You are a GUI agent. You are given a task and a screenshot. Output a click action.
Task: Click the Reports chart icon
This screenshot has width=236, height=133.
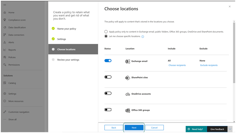tap(5, 50)
